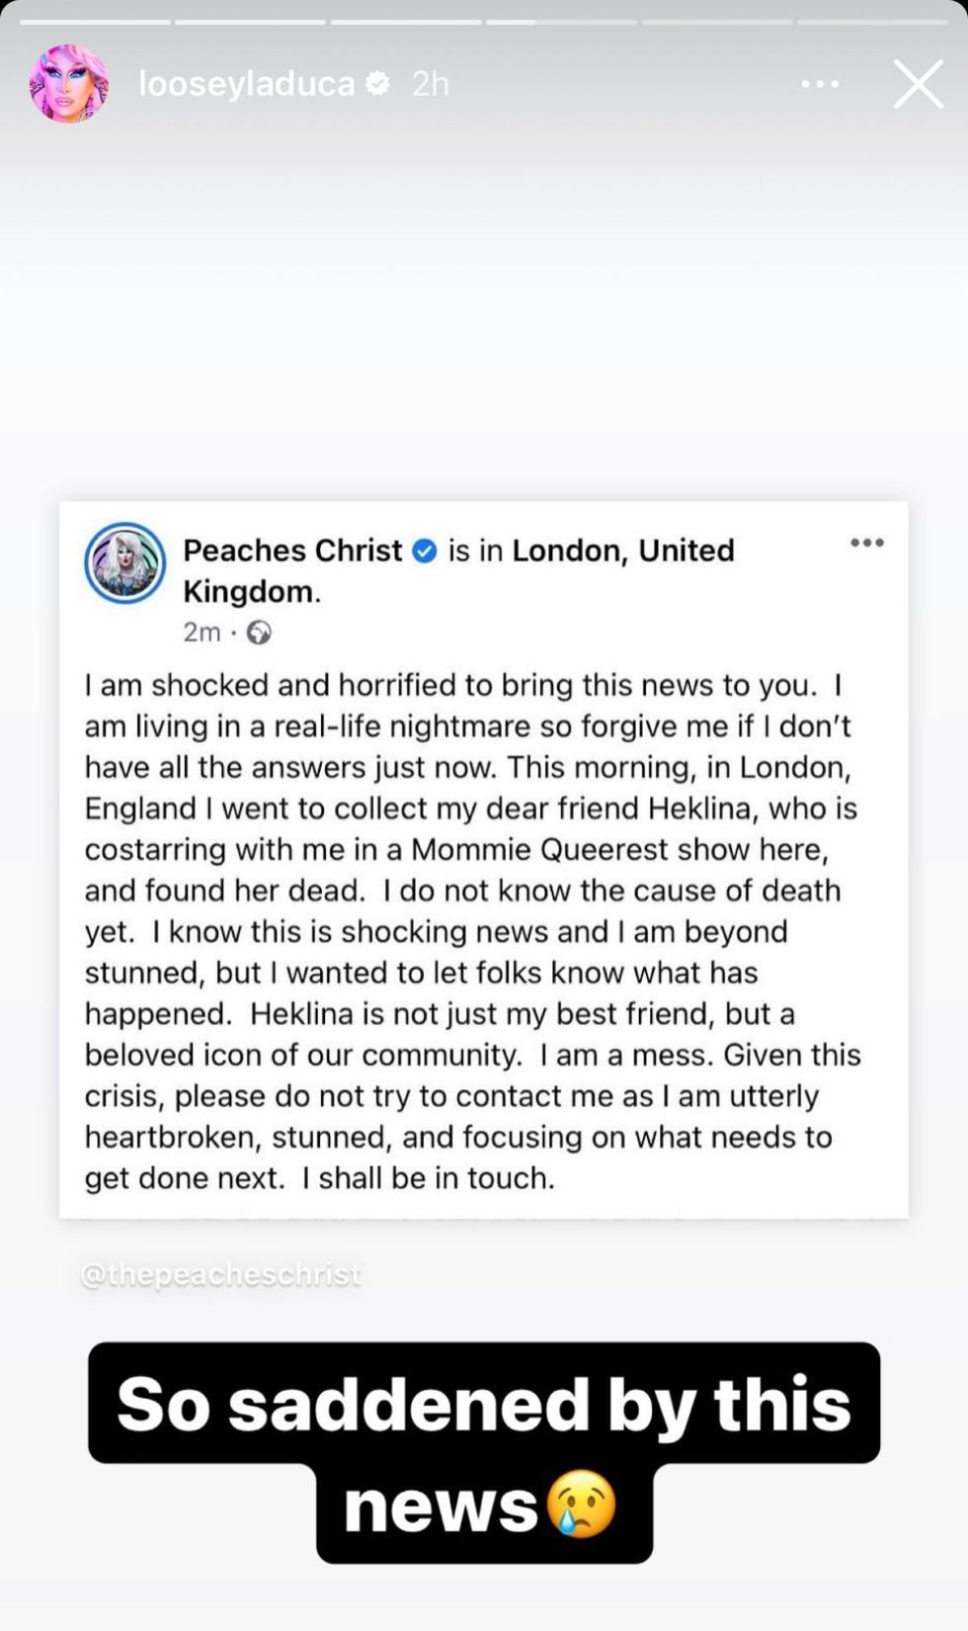This screenshot has width=968, height=1631.
Task: Open the story's three-dot options menu
Action: pos(820,84)
